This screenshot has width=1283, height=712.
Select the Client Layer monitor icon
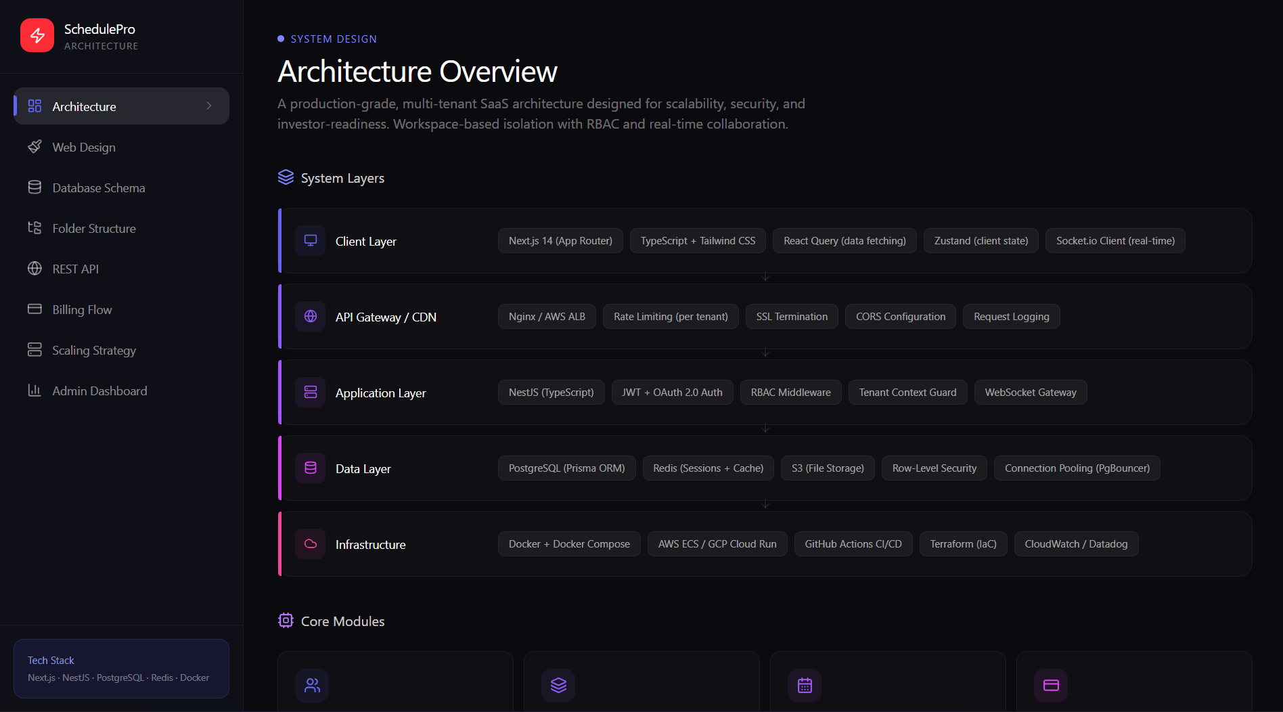pyautogui.click(x=311, y=240)
